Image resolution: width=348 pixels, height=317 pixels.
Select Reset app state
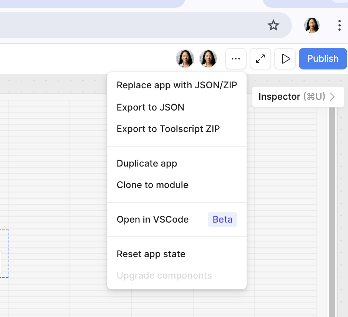[177, 254]
